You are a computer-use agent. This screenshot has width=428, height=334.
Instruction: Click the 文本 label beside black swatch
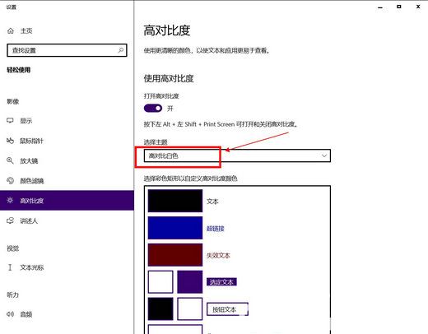coord(212,202)
